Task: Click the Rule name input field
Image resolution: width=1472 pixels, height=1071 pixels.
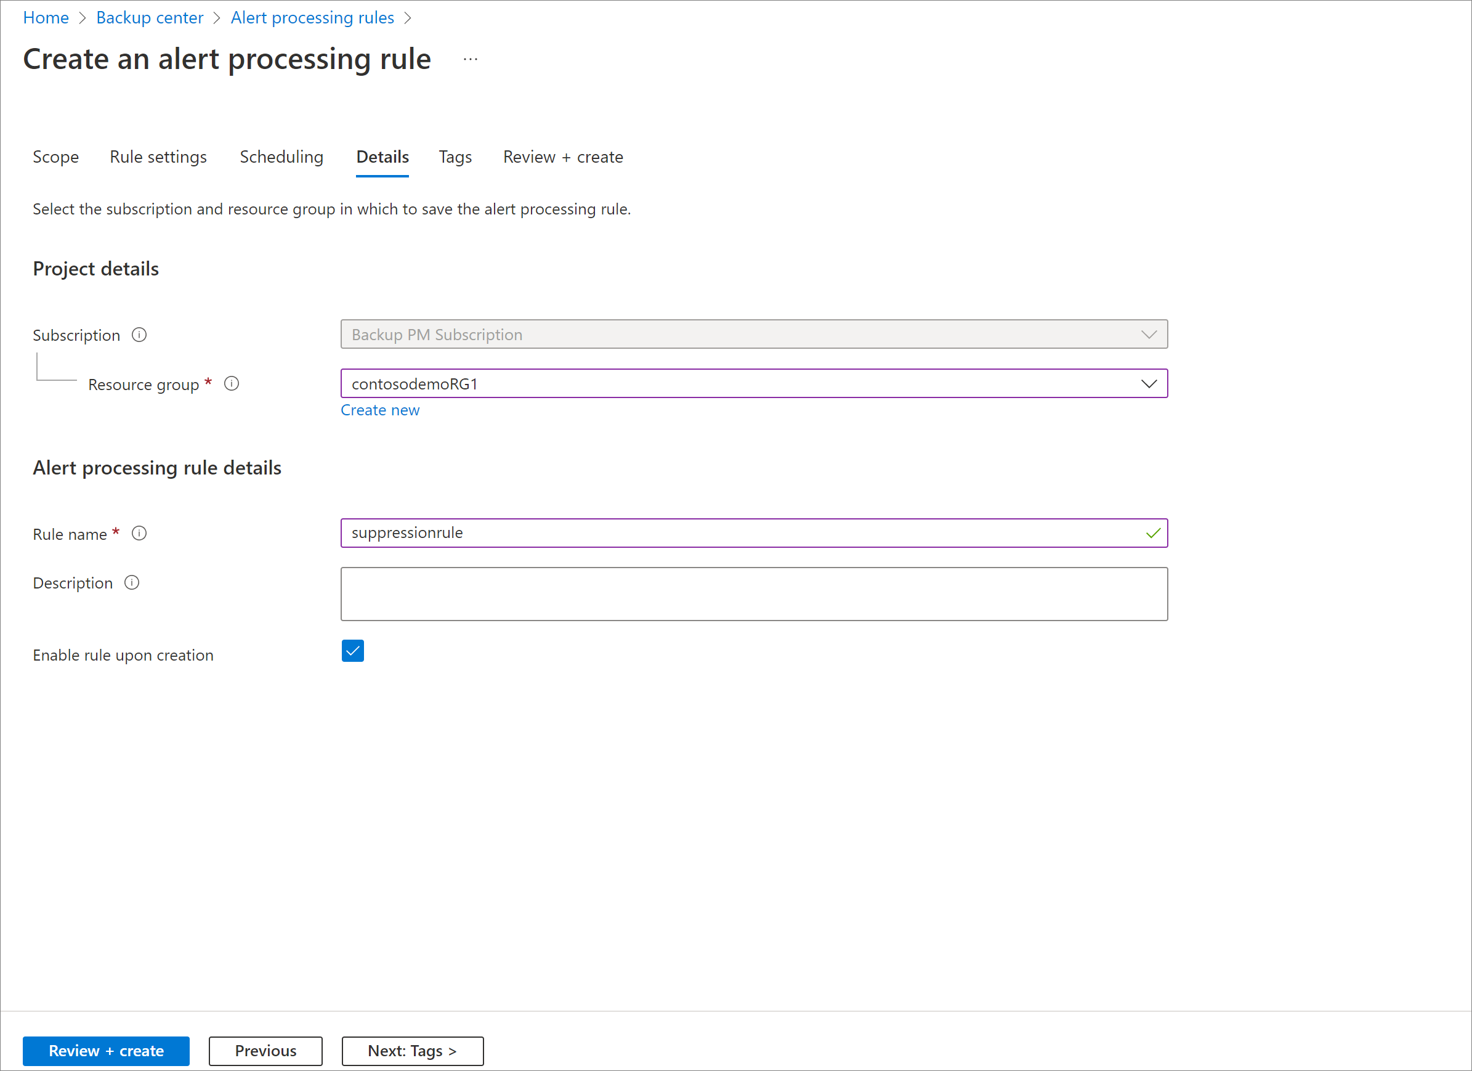Action: (753, 532)
